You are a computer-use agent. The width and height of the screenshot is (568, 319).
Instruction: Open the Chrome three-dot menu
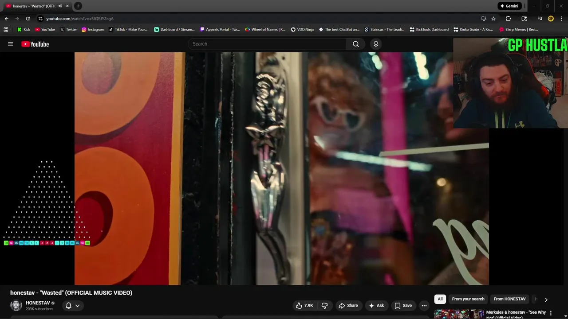(x=561, y=19)
